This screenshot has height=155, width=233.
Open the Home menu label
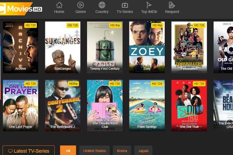pos(59,12)
